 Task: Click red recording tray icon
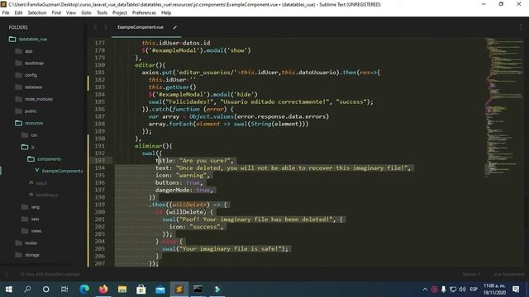click(435, 290)
